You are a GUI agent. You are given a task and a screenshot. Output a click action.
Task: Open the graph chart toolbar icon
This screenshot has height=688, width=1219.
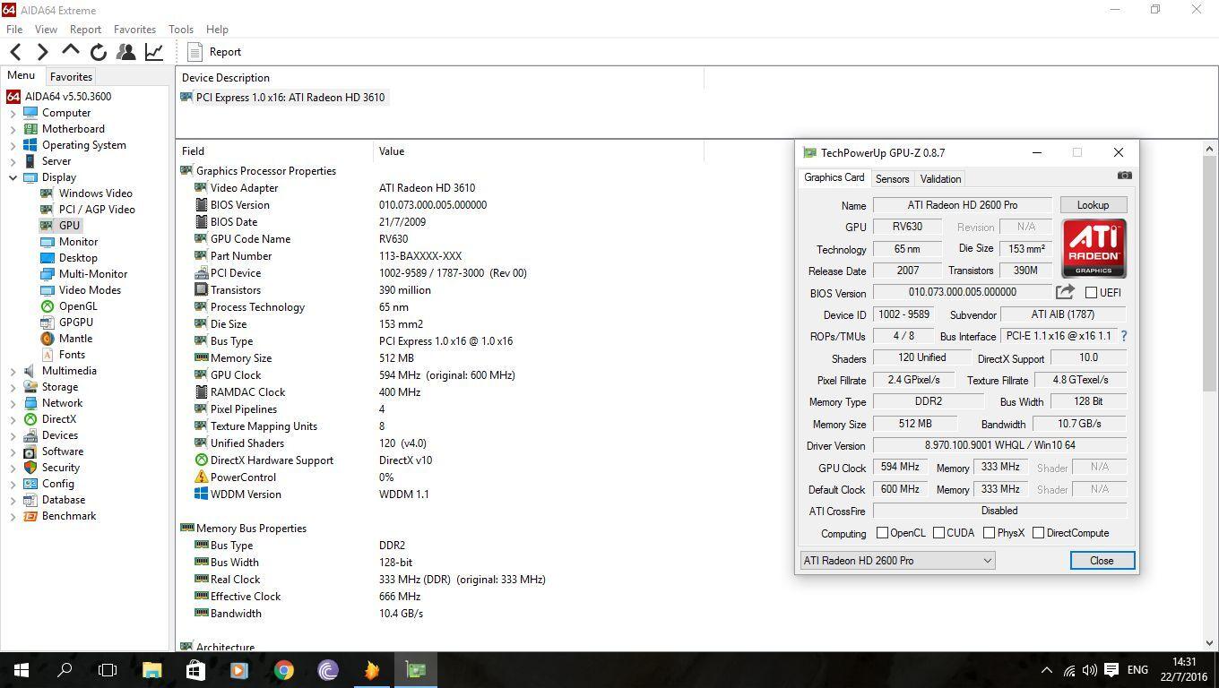(154, 52)
